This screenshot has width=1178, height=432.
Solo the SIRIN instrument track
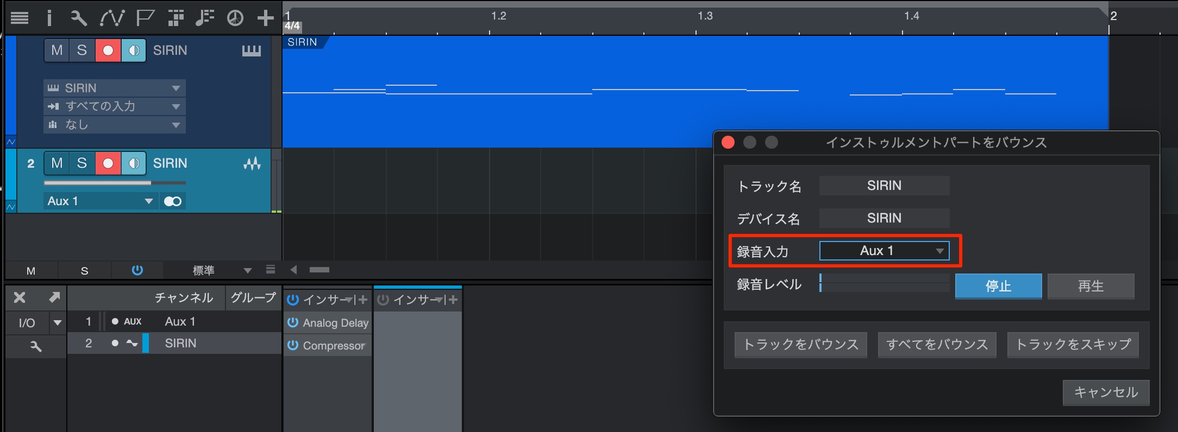(82, 50)
